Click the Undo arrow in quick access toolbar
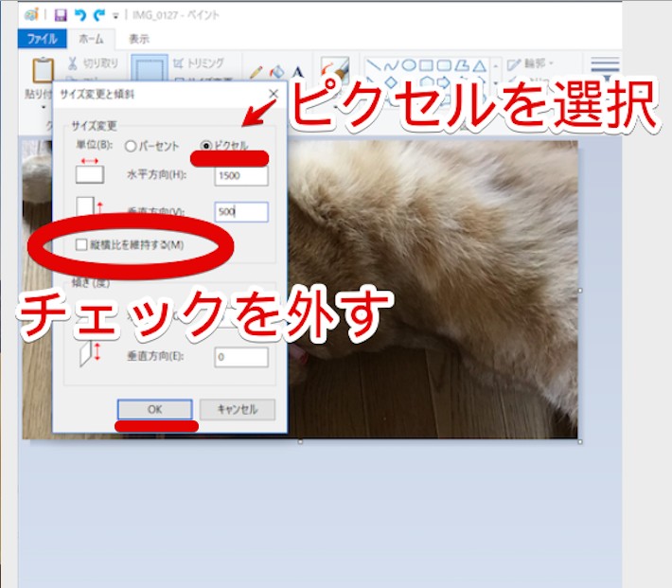The width and height of the screenshot is (672, 588). (x=80, y=15)
